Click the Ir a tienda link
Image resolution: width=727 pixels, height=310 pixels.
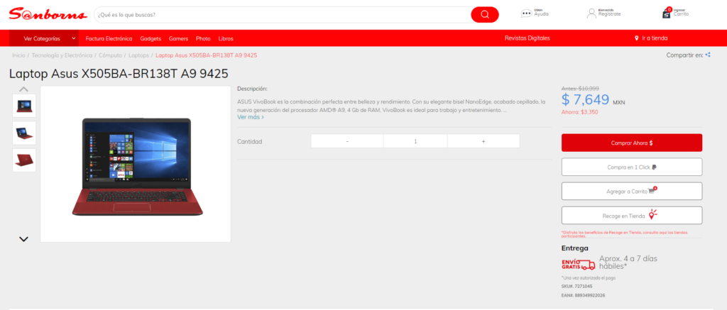click(651, 38)
